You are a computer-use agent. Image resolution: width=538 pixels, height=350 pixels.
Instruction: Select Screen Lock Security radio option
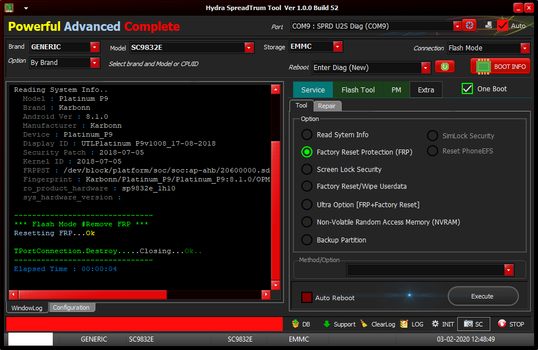pos(307,169)
